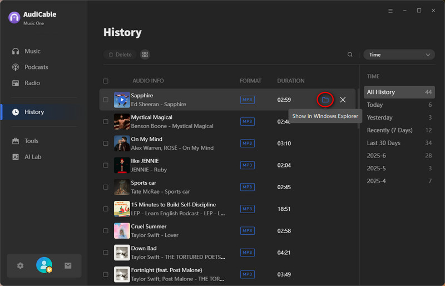This screenshot has height=286, width=445.
Task: Click Down Bad album thumbnail
Action: coord(122,253)
